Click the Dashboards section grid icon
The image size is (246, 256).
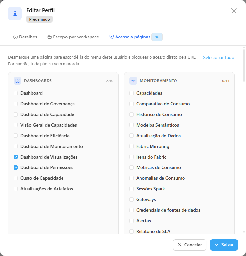click(17, 81)
